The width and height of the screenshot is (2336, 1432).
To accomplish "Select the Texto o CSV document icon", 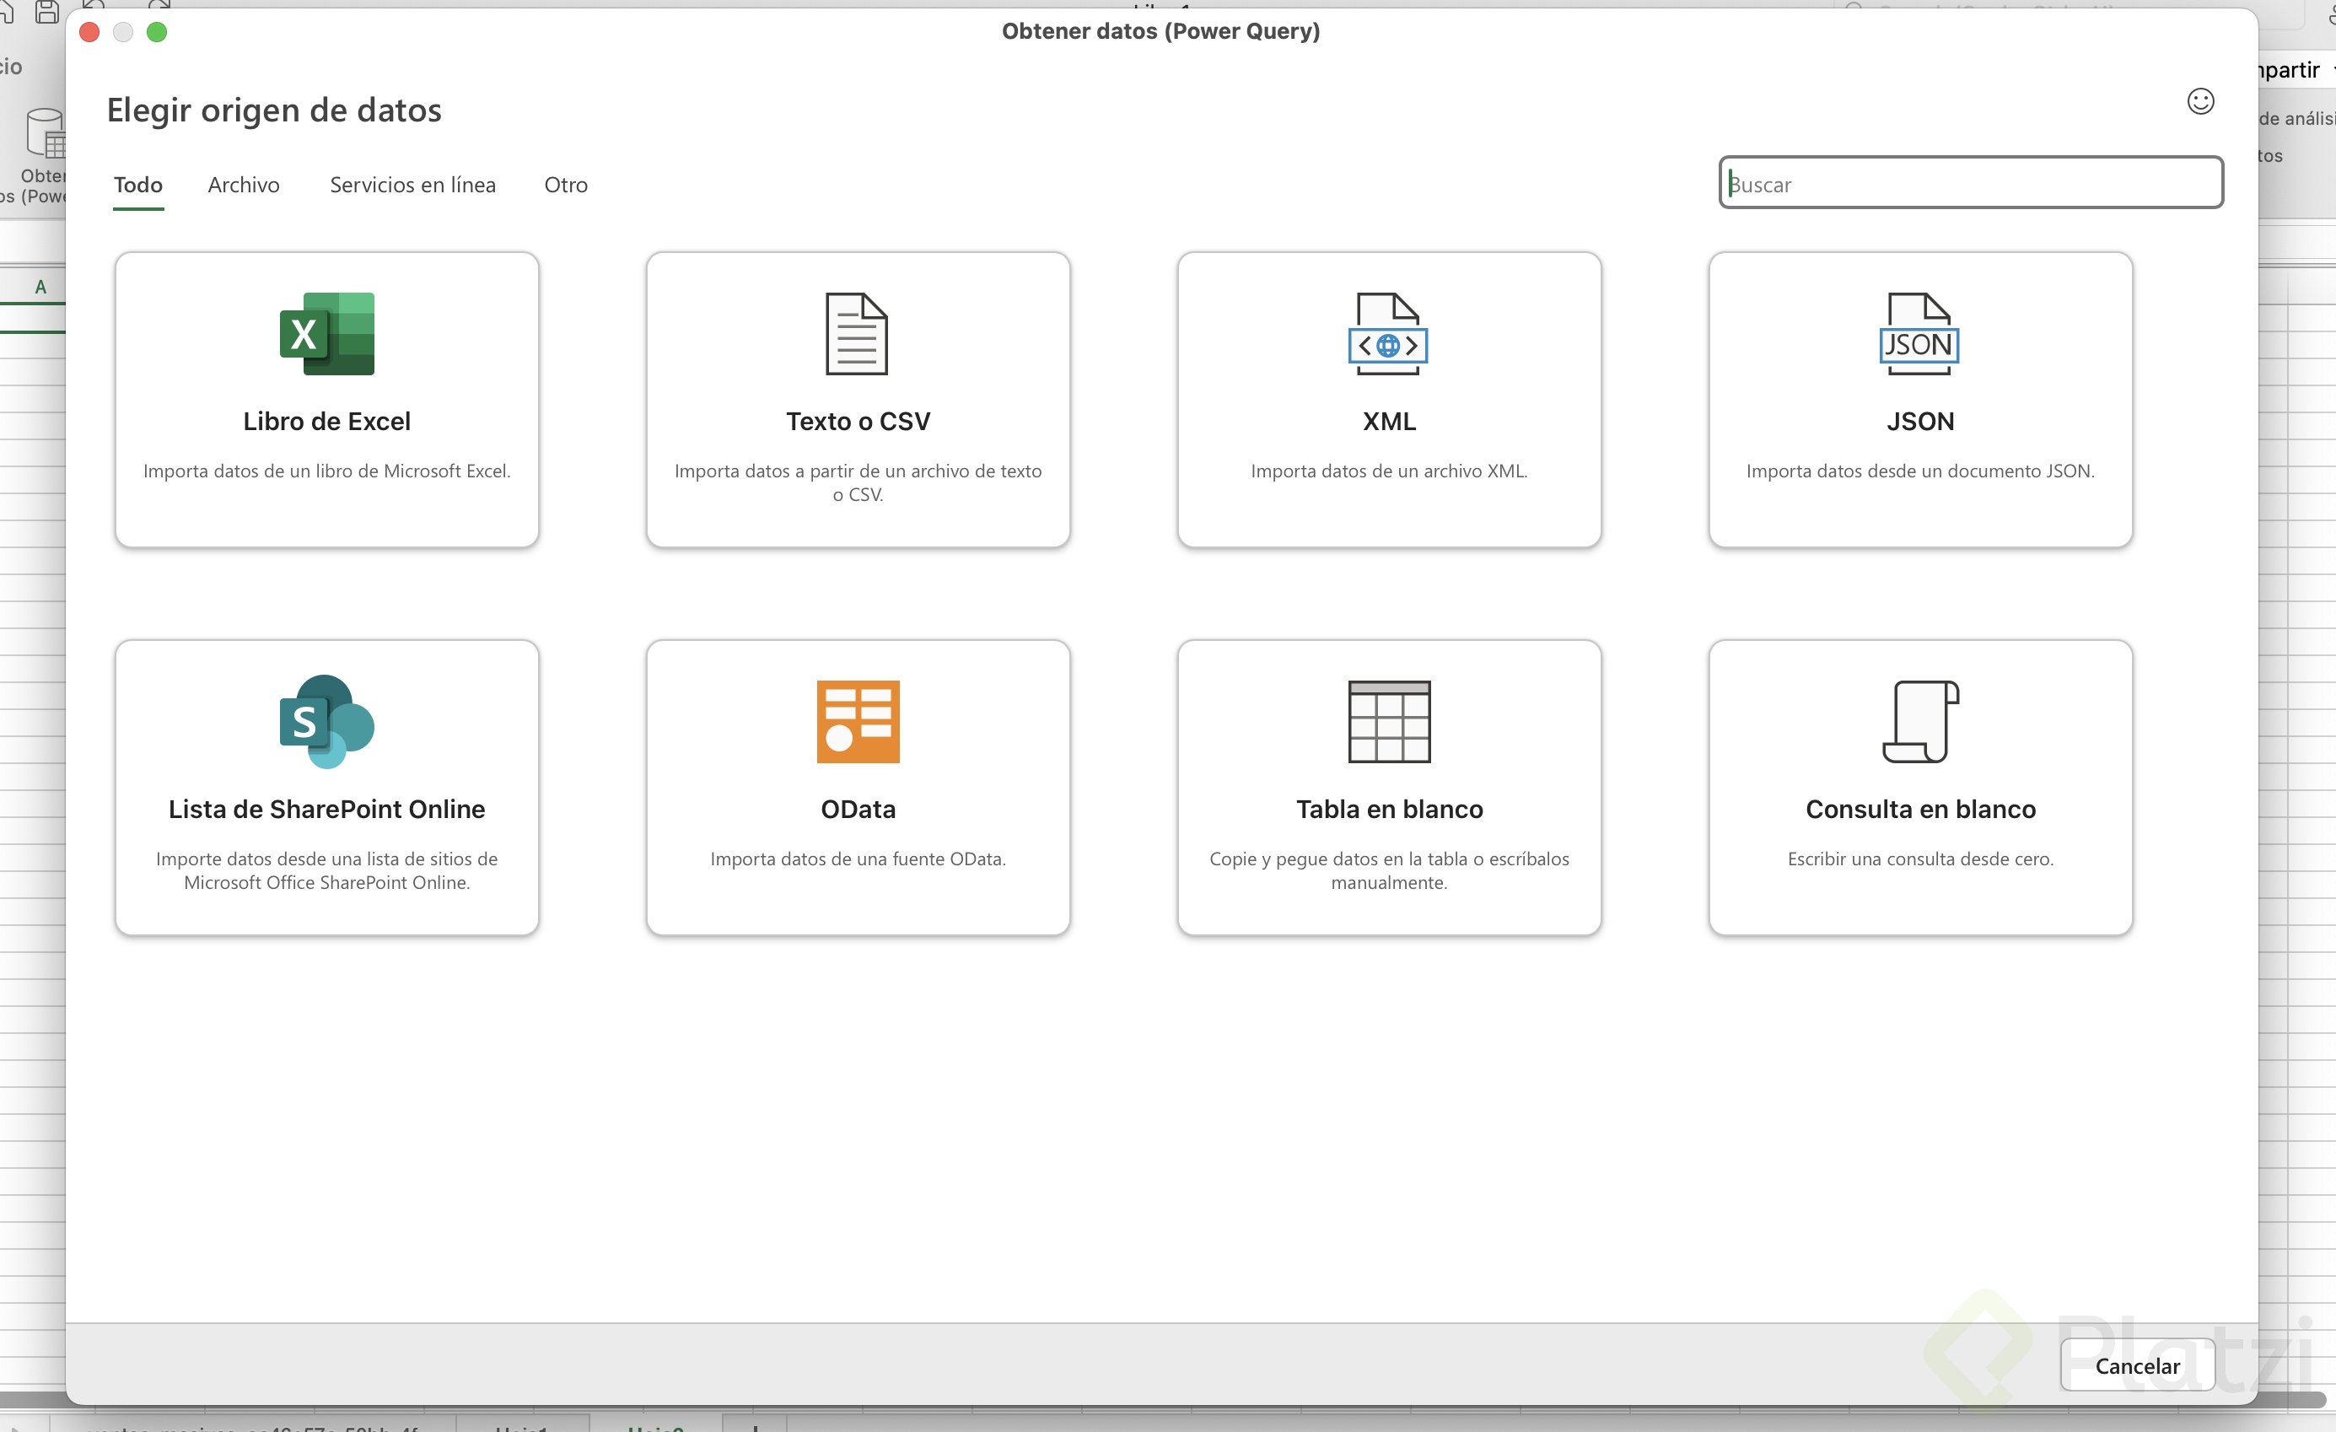I will pyautogui.click(x=857, y=334).
